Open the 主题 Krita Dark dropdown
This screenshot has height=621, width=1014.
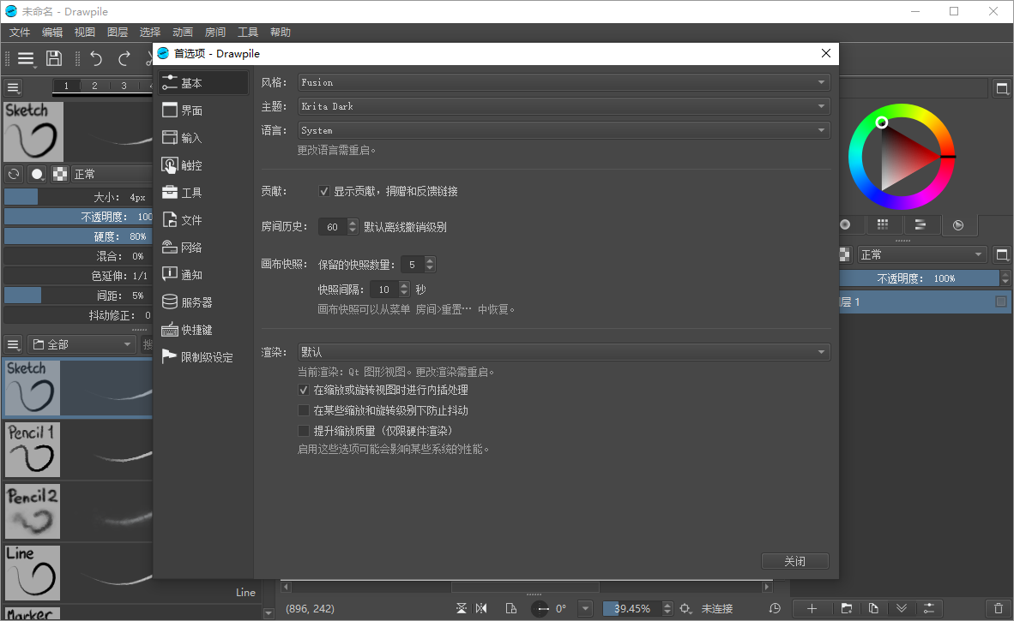click(564, 106)
